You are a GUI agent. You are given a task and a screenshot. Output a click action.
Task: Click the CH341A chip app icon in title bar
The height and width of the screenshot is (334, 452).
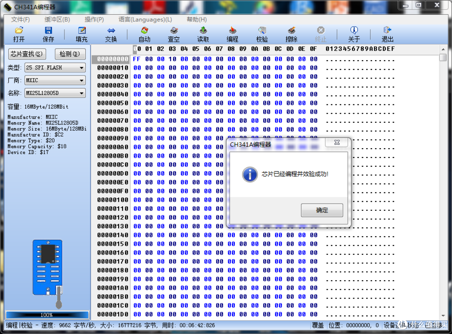click(8, 7)
